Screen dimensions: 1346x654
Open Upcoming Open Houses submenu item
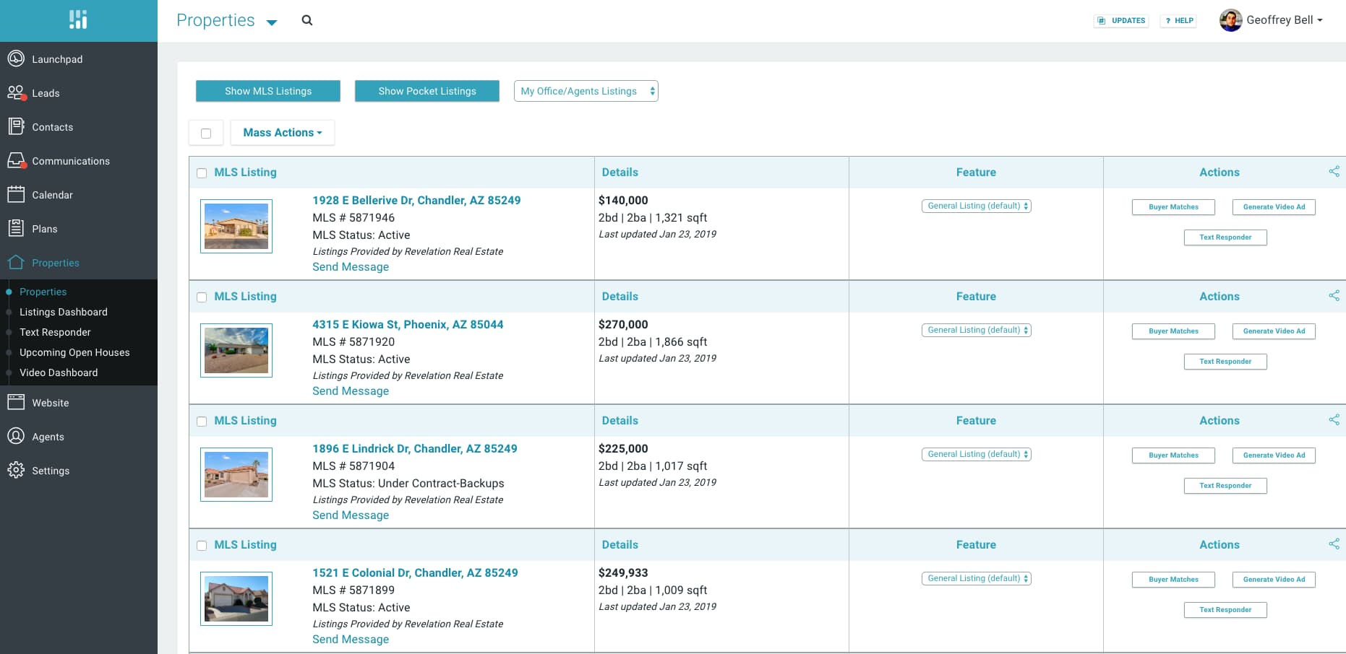click(74, 352)
